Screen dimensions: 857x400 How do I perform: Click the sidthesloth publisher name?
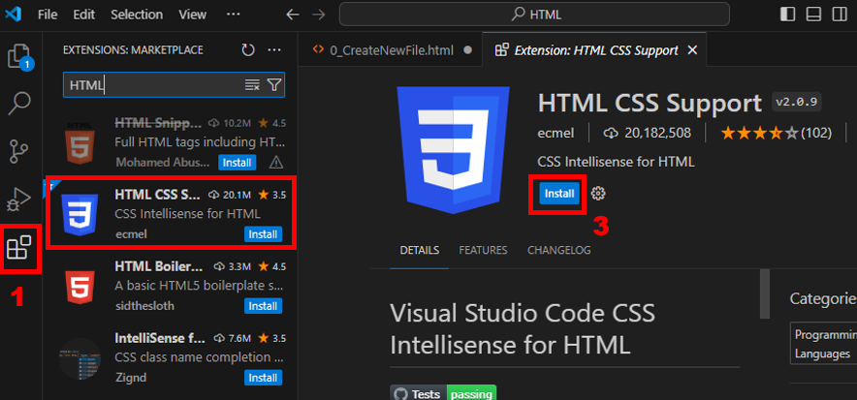144,306
